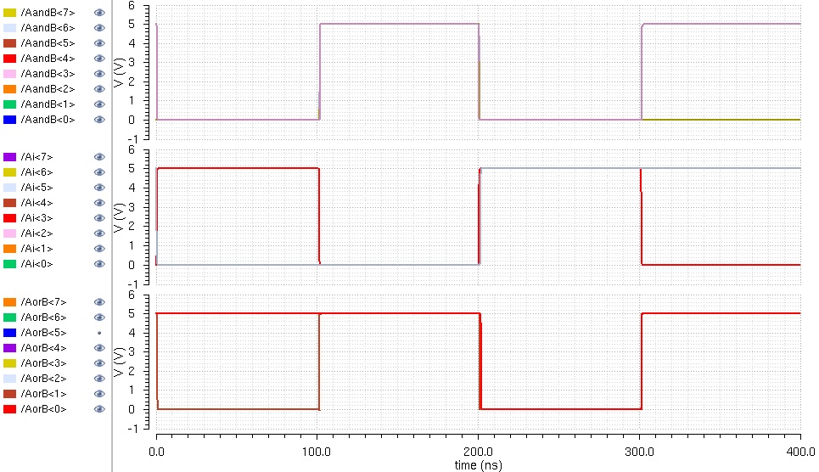Toggle visibility eye for /AorB<0>
This screenshot has height=472, width=819.
[99, 409]
